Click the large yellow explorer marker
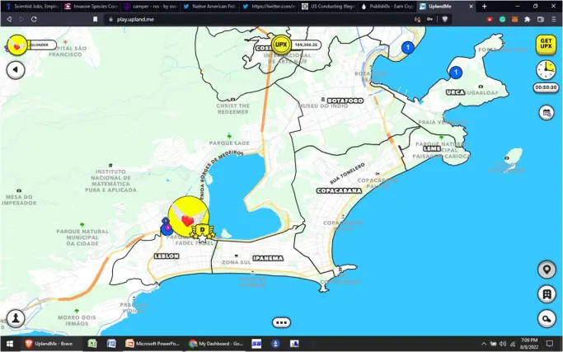The height and width of the screenshot is (352, 563). [188, 217]
